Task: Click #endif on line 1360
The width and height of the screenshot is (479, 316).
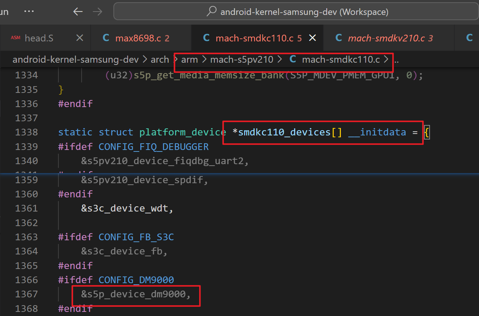Action: click(x=75, y=194)
